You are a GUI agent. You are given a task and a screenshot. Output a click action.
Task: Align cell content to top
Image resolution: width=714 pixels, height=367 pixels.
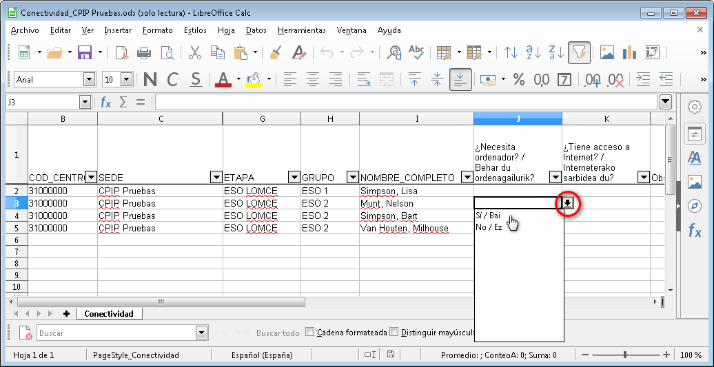[414, 80]
